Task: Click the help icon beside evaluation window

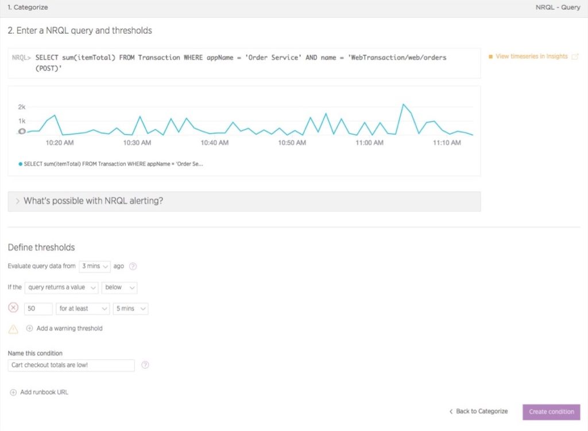Action: pyautogui.click(x=133, y=267)
